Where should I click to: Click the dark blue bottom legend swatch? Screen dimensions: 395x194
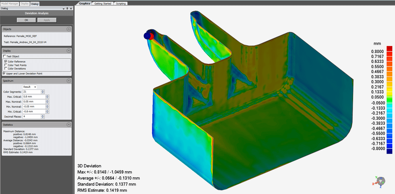[390, 151]
